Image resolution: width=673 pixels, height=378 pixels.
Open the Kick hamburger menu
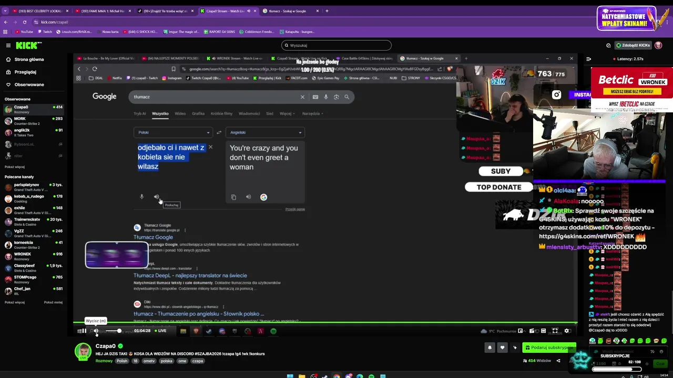8,46
